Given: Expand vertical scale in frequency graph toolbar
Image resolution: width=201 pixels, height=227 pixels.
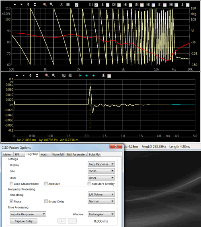Looking at the screenshot, I should pos(28,4).
